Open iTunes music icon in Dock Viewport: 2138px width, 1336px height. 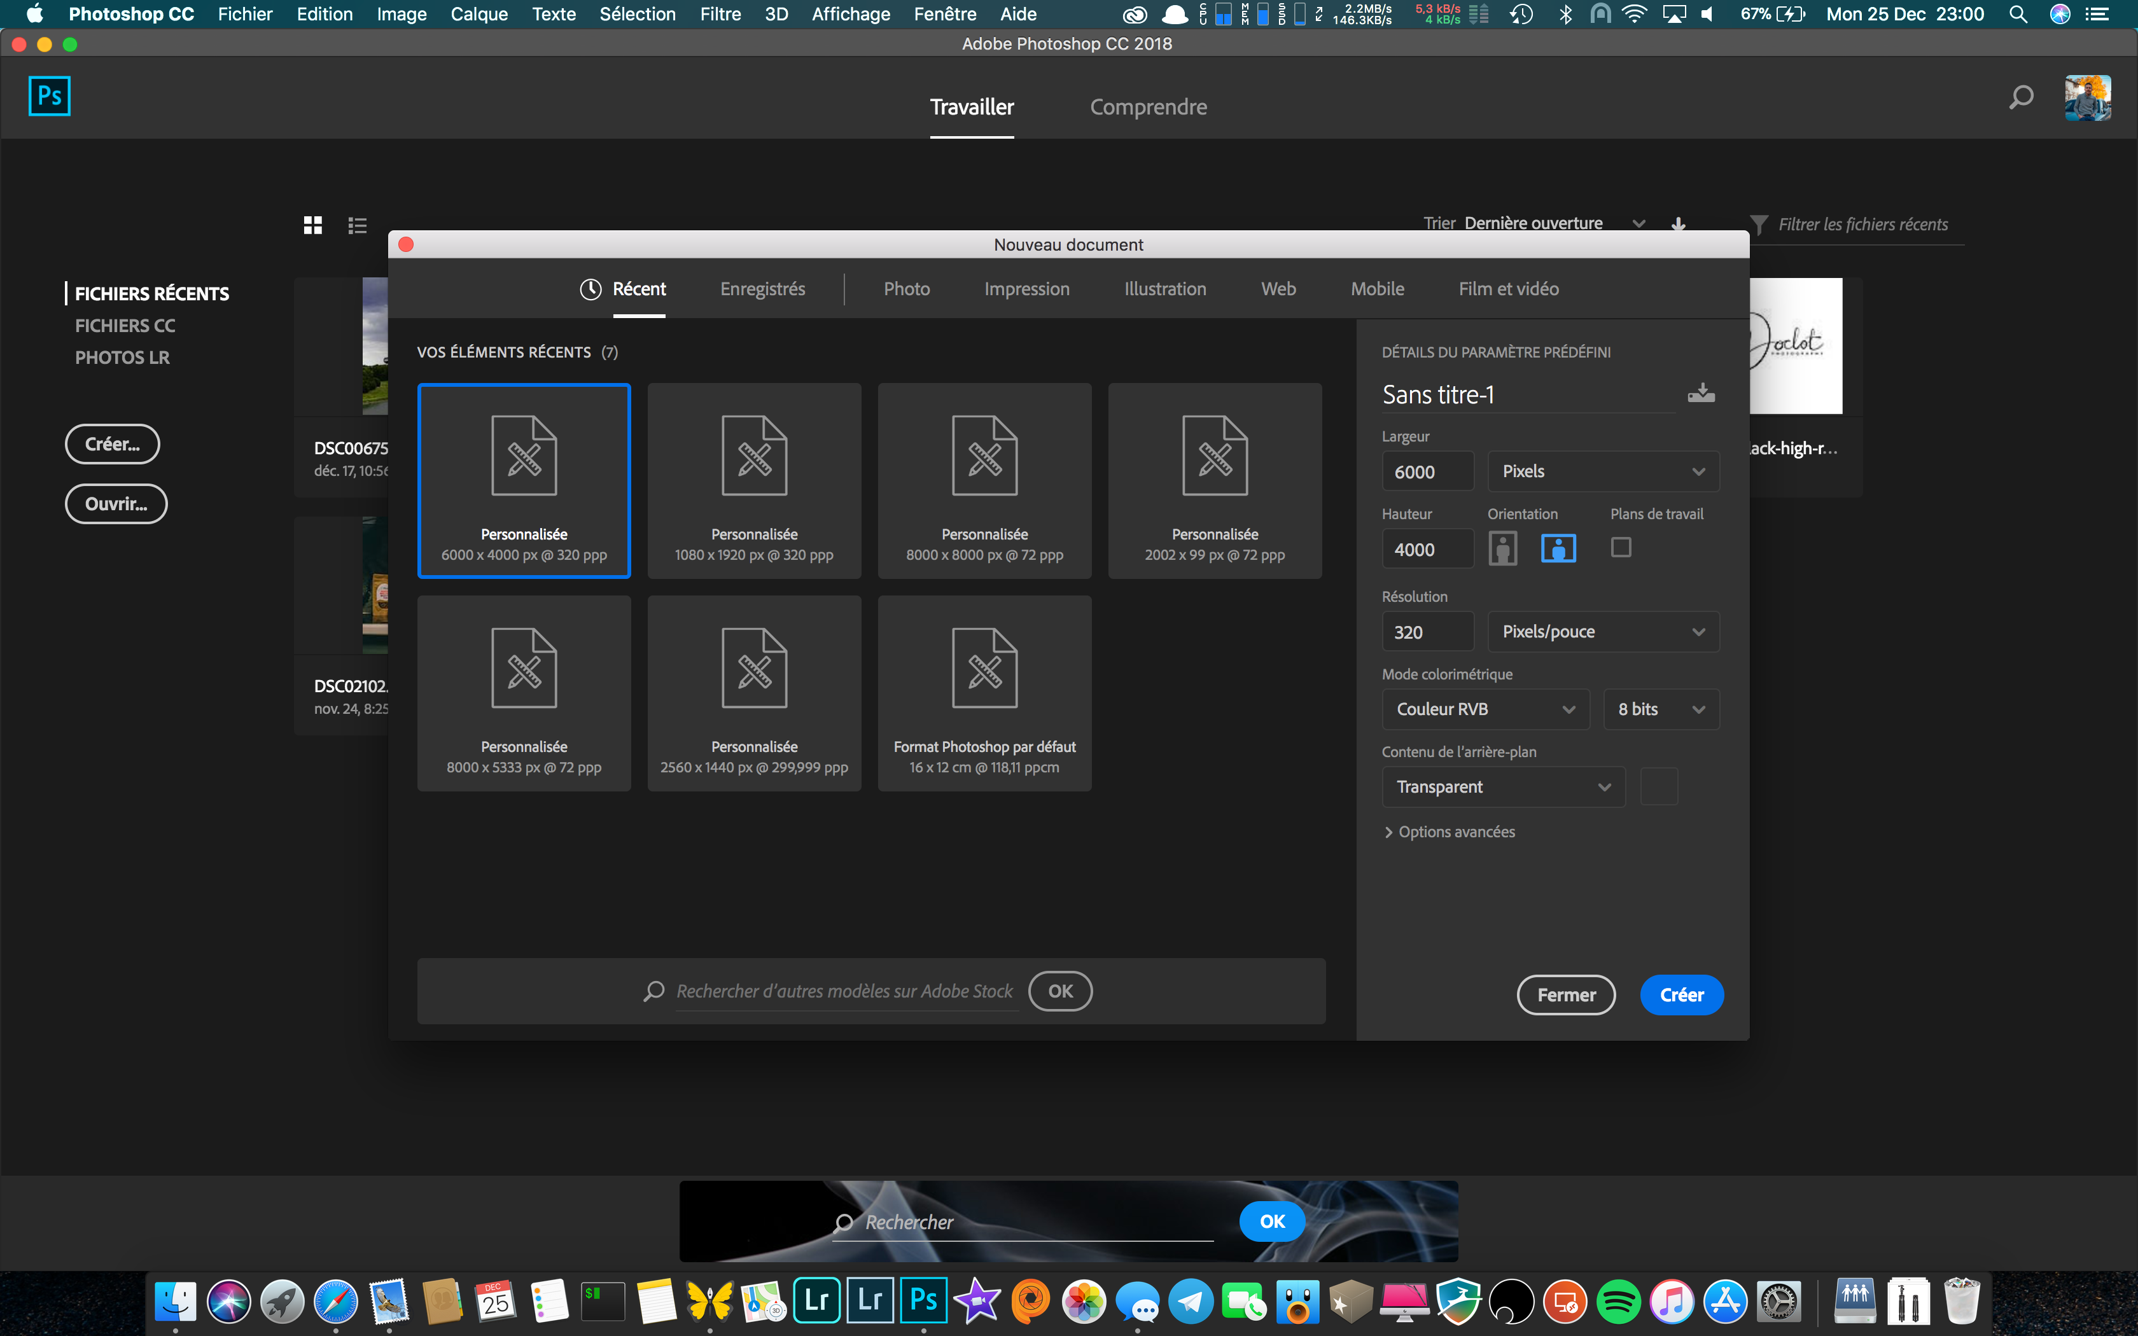coord(1672,1302)
